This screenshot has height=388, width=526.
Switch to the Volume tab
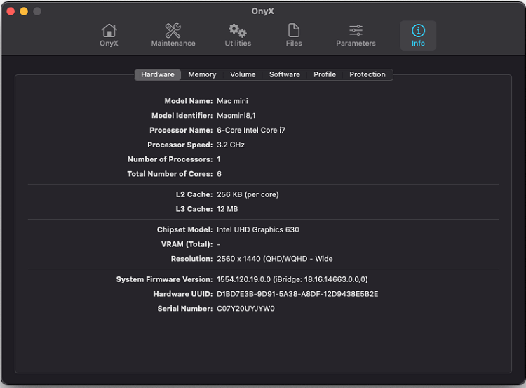click(x=243, y=74)
